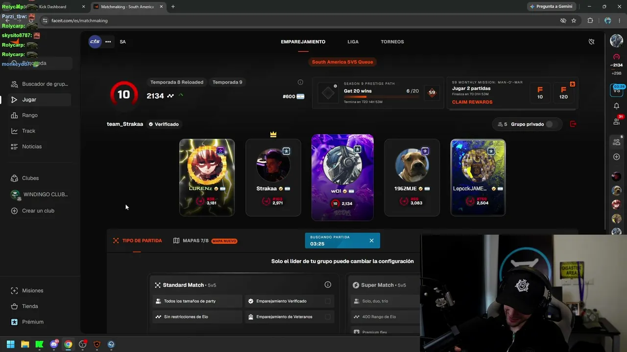Screen dimensions: 627x352
Task: Select the F 10 reward box
Action: tap(540, 93)
